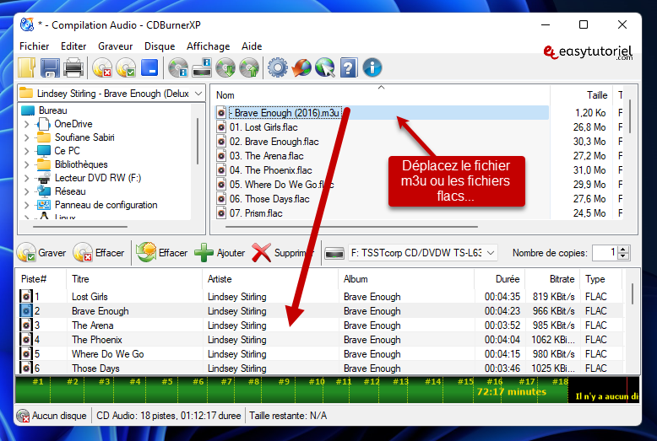Select file 02. Brave Enough.flac
The image size is (657, 441).
pyautogui.click(x=274, y=142)
